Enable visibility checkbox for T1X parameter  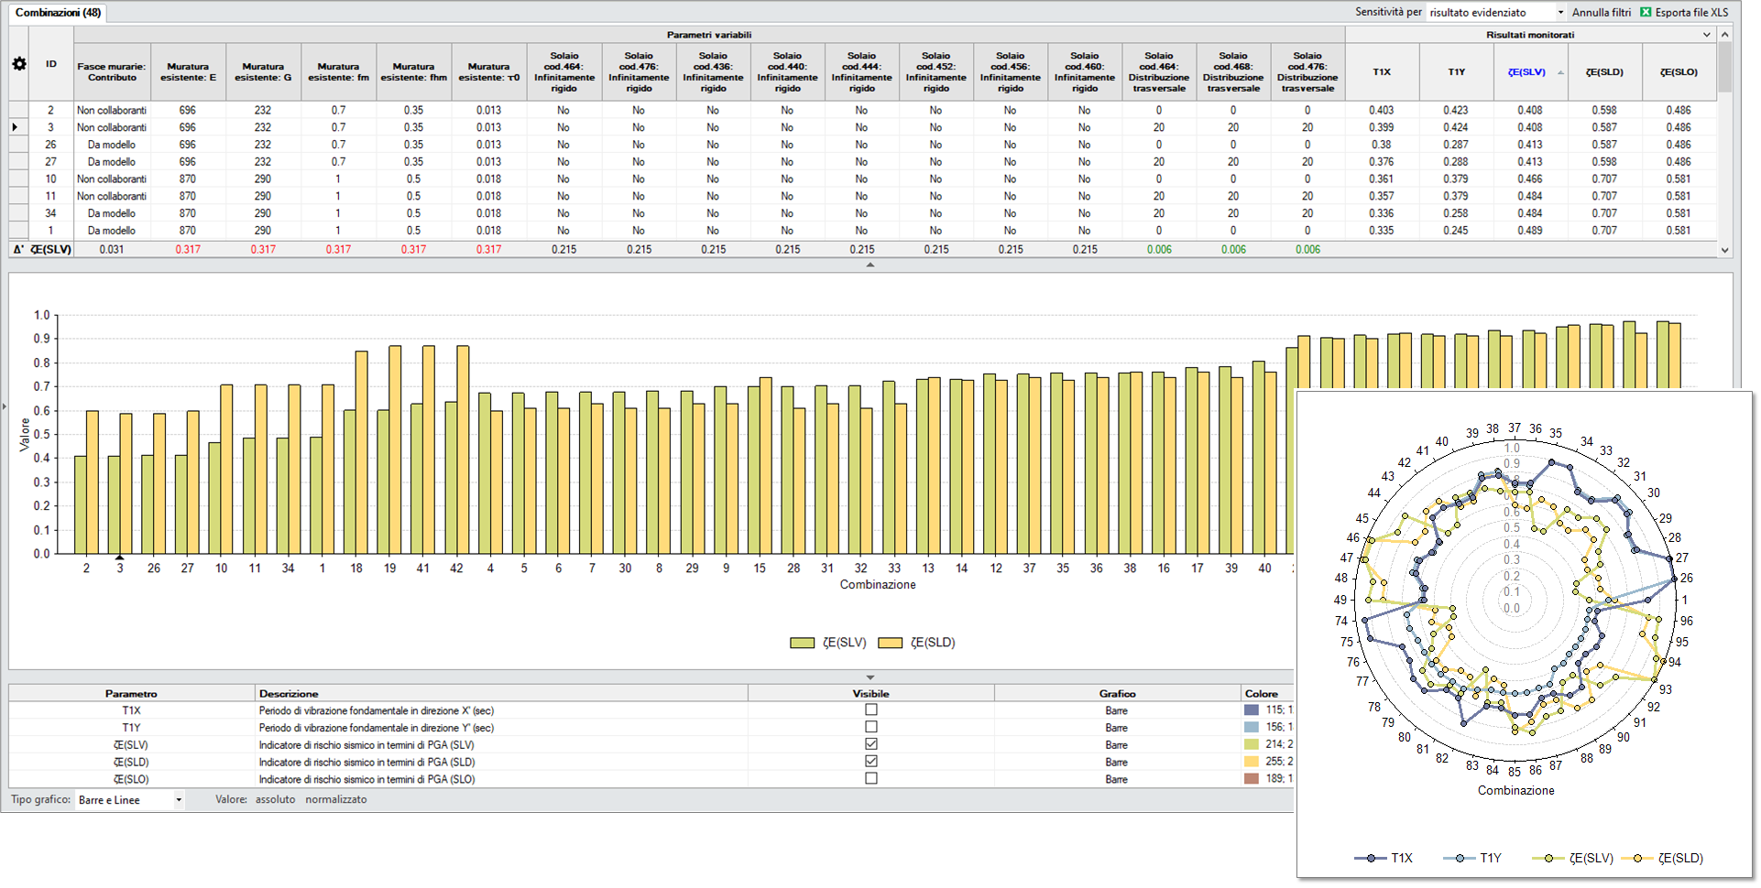coord(870,709)
